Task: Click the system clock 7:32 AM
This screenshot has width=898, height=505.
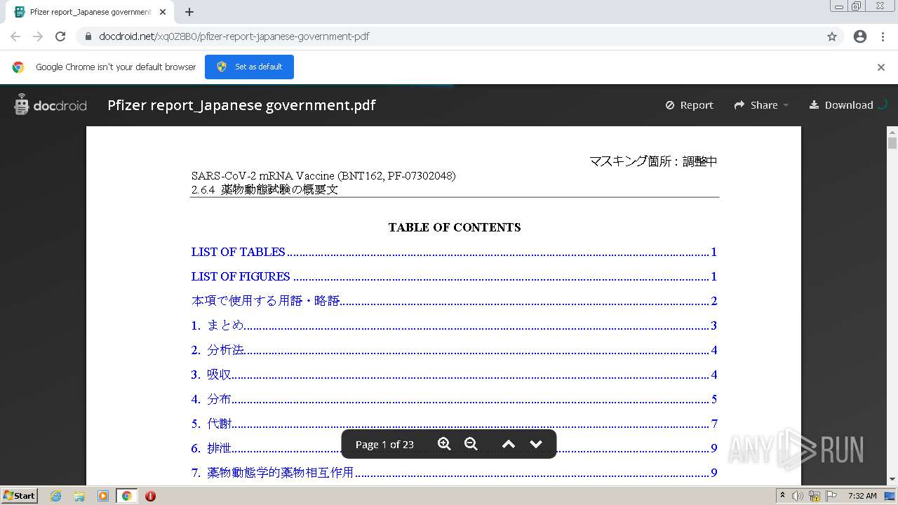Action: tap(862, 496)
